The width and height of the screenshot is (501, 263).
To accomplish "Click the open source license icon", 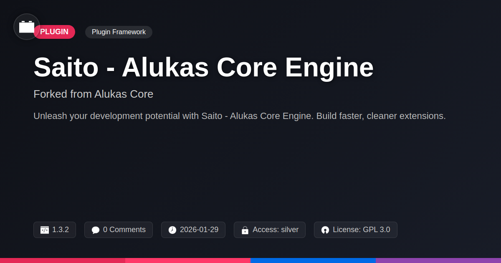I will [325, 230].
